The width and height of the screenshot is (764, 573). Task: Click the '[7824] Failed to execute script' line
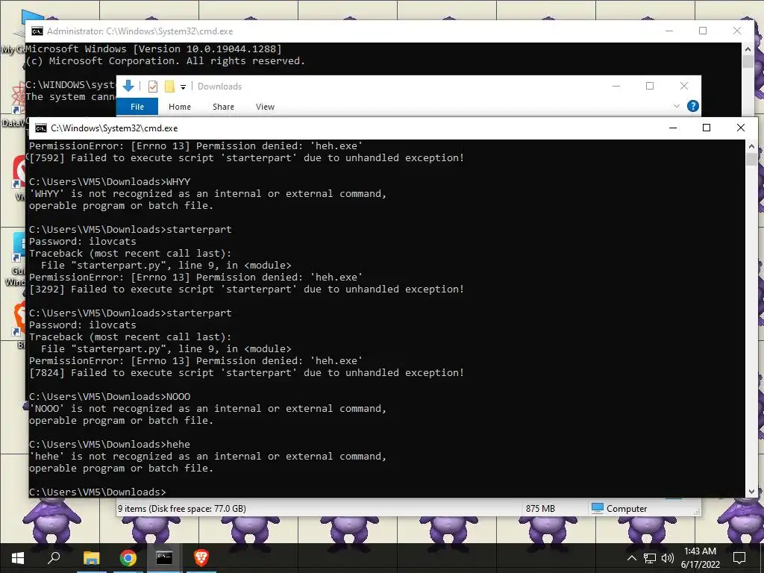pyautogui.click(x=246, y=373)
